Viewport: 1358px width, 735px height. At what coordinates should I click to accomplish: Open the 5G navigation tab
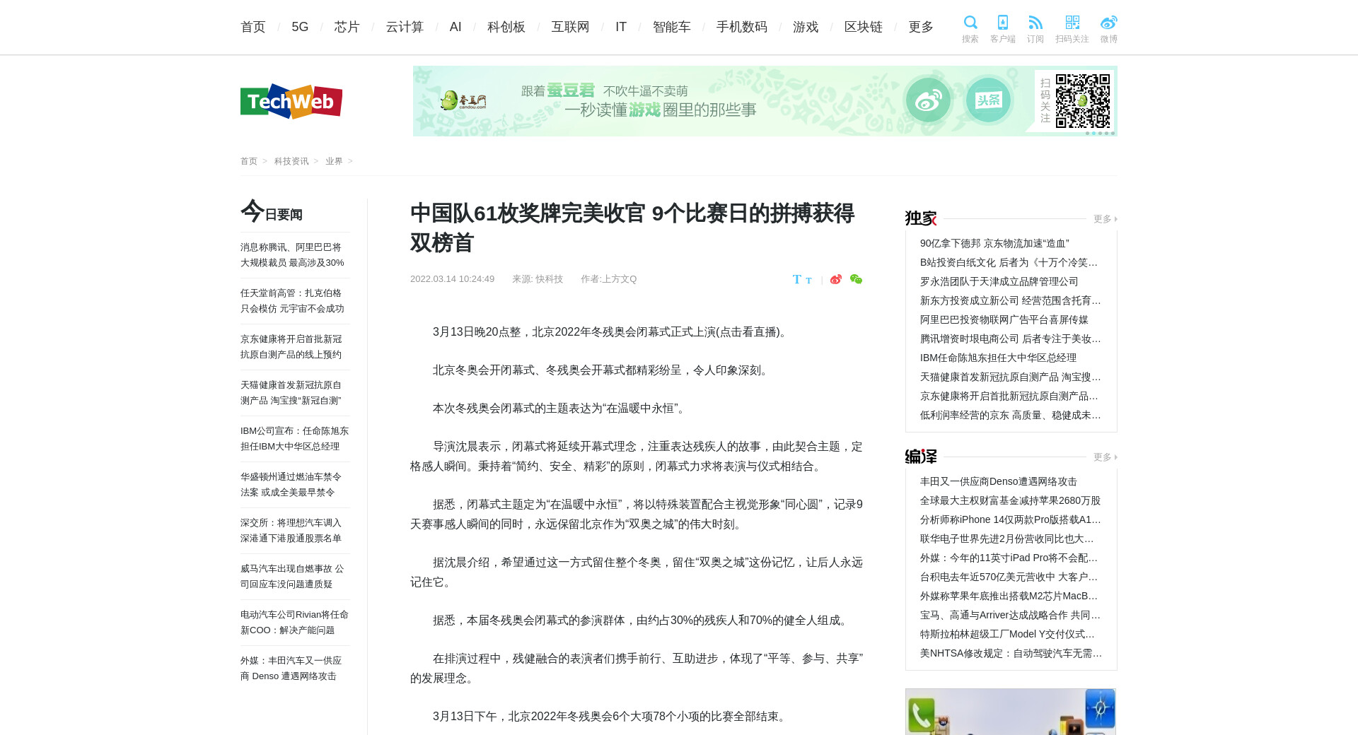tap(300, 27)
